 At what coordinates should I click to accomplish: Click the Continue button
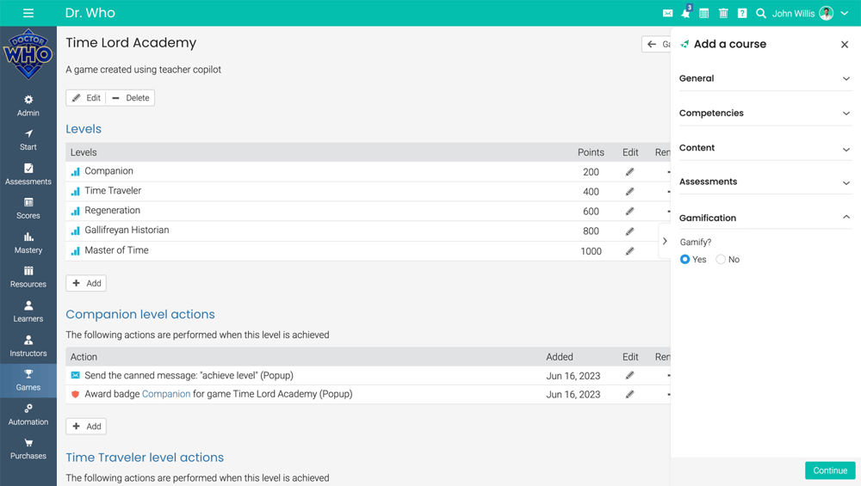click(830, 471)
